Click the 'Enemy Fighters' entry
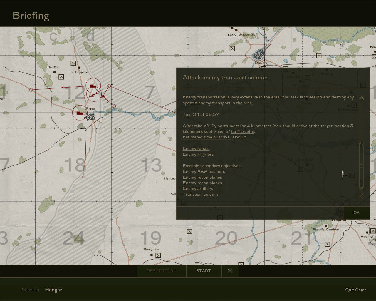This screenshot has width=376, height=301. [x=198, y=155]
